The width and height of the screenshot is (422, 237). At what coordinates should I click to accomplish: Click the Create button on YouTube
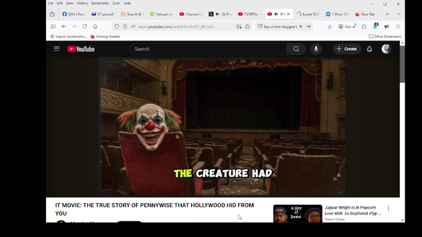347,49
